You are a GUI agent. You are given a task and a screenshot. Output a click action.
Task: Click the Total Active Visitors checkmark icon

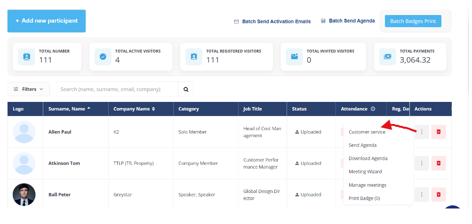pos(103,56)
